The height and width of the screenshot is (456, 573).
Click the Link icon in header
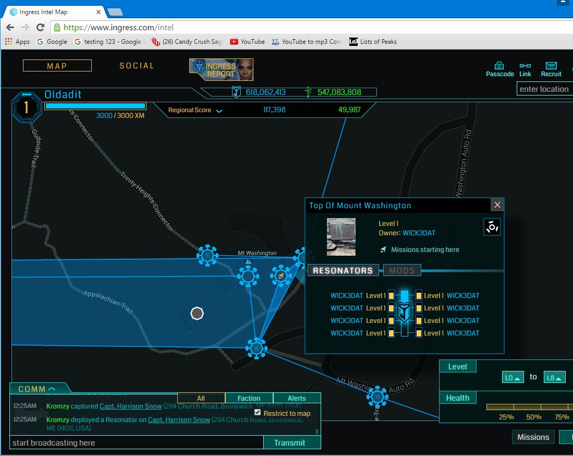(x=525, y=66)
